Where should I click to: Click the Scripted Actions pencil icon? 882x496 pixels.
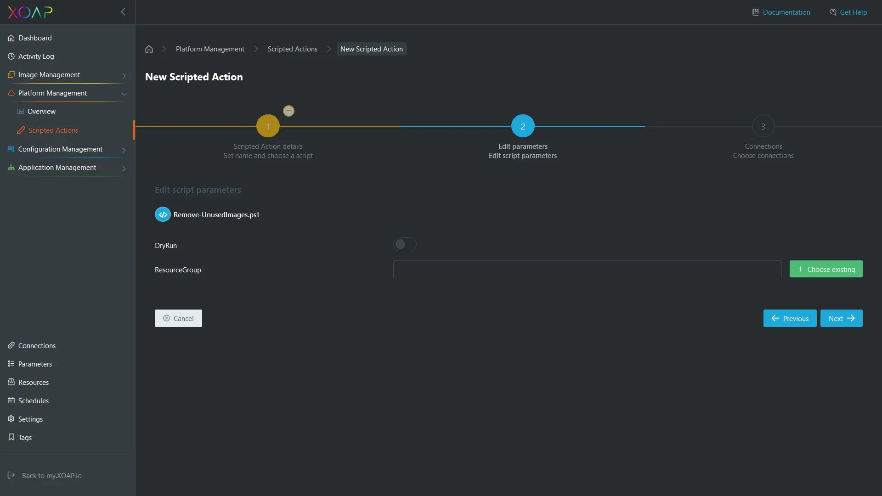tap(21, 130)
